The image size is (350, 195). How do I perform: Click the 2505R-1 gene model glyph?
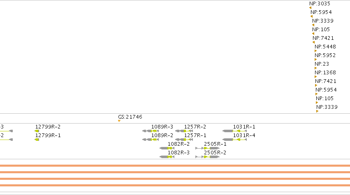point(207,148)
